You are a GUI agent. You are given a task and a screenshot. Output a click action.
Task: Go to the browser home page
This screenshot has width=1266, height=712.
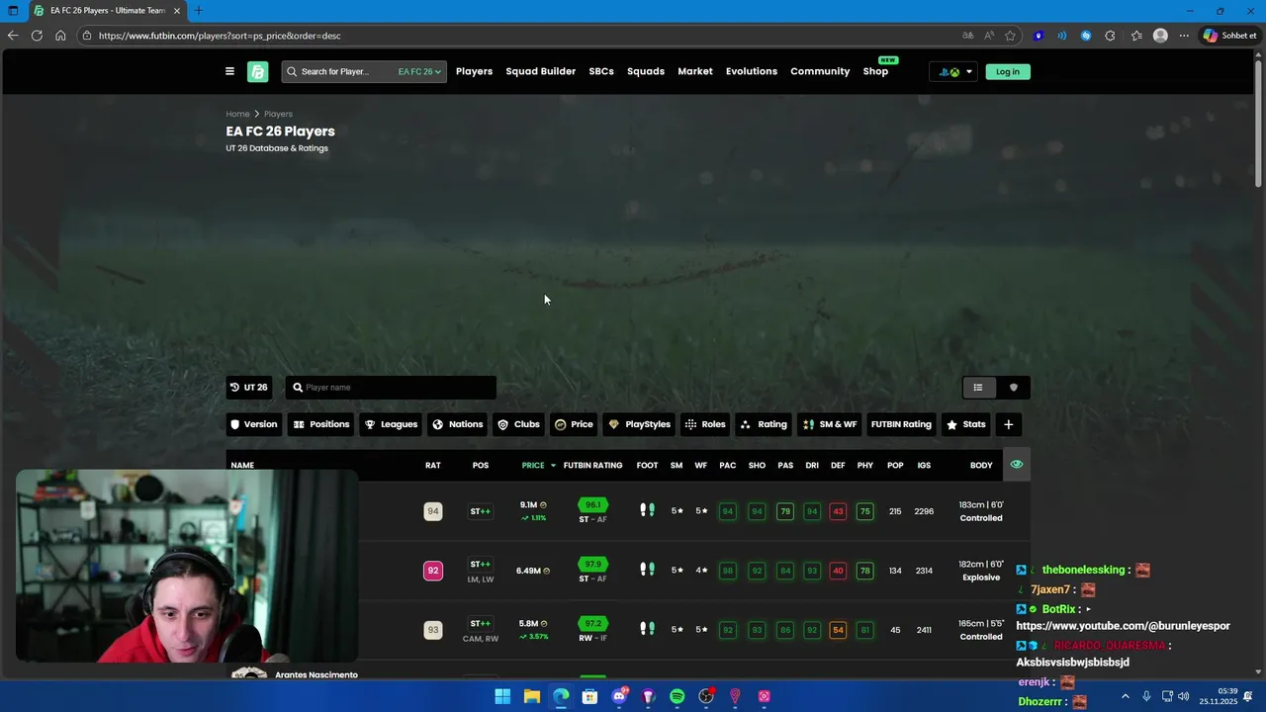pos(60,36)
